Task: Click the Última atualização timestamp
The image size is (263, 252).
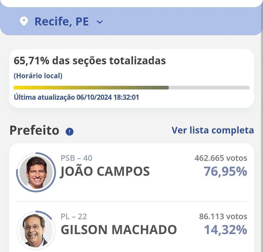Action: [76, 97]
